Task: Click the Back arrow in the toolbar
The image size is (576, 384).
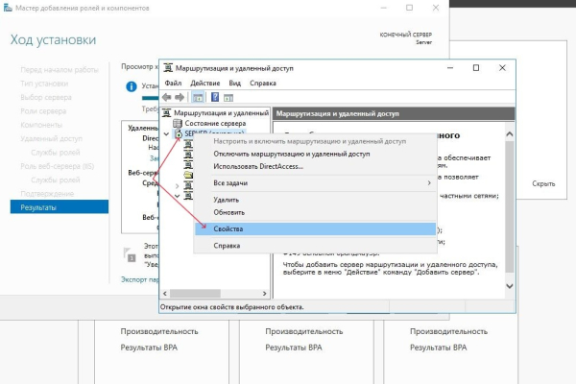Action: (166, 97)
